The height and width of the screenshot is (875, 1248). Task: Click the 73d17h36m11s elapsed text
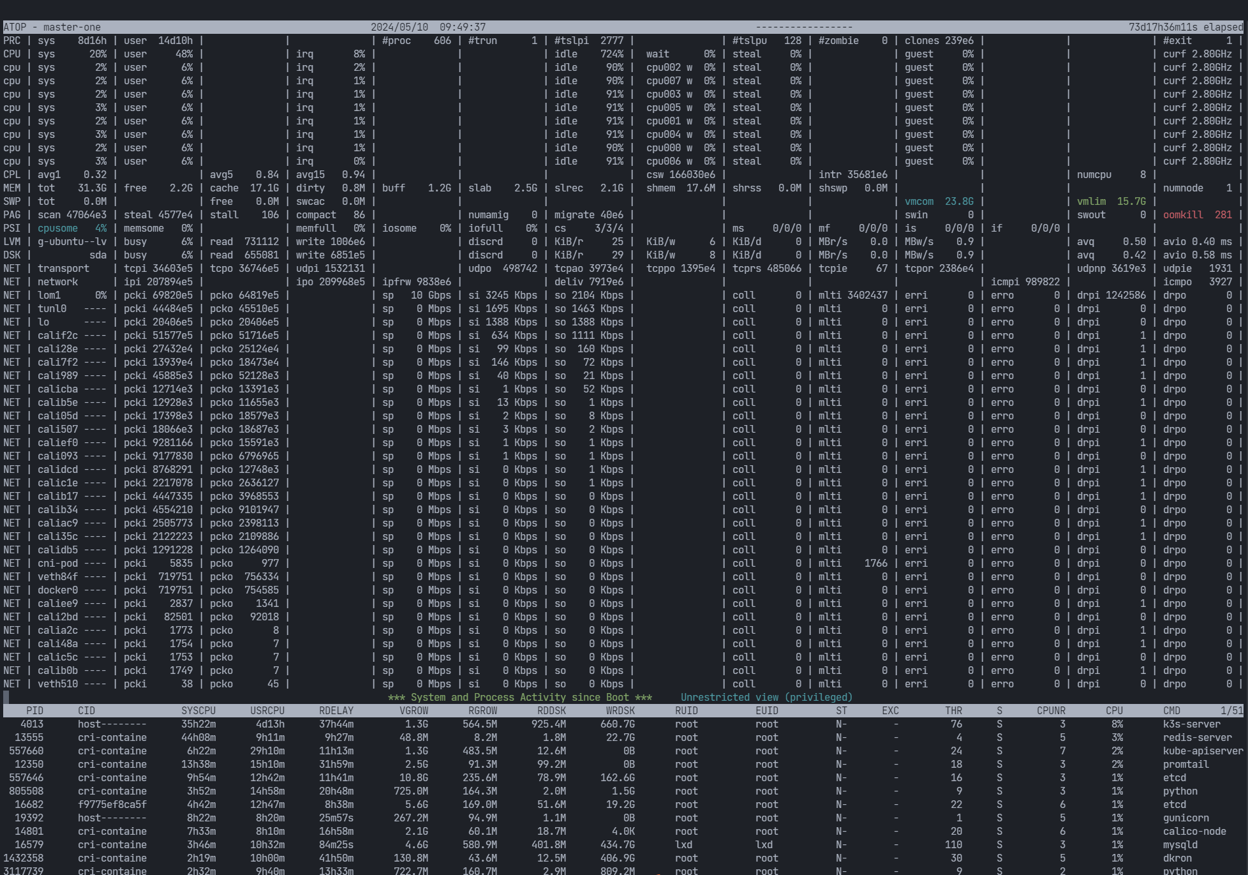click(1185, 27)
